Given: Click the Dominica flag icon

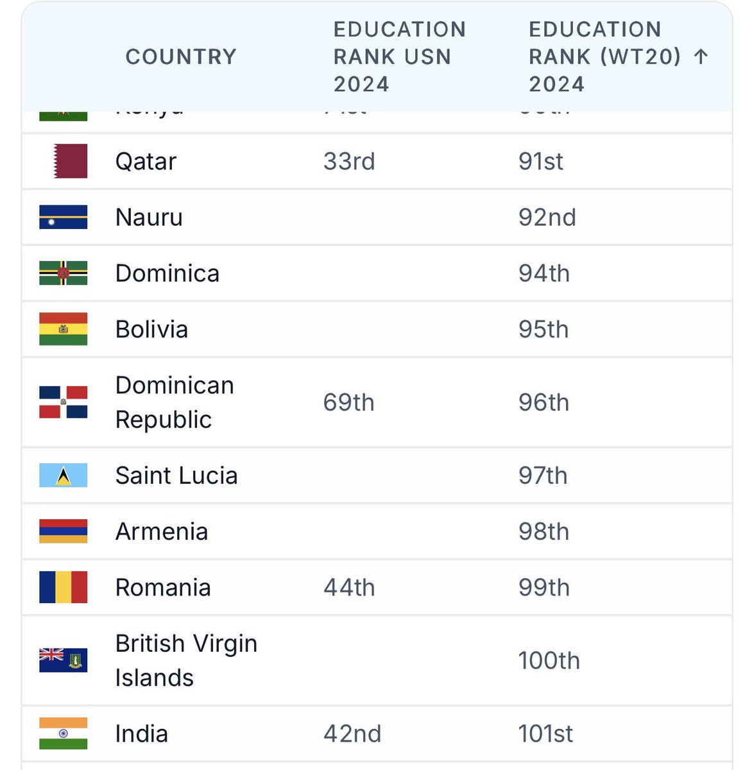Looking at the screenshot, I should [63, 273].
